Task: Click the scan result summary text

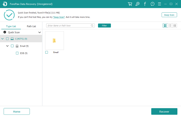Action: (39, 13)
